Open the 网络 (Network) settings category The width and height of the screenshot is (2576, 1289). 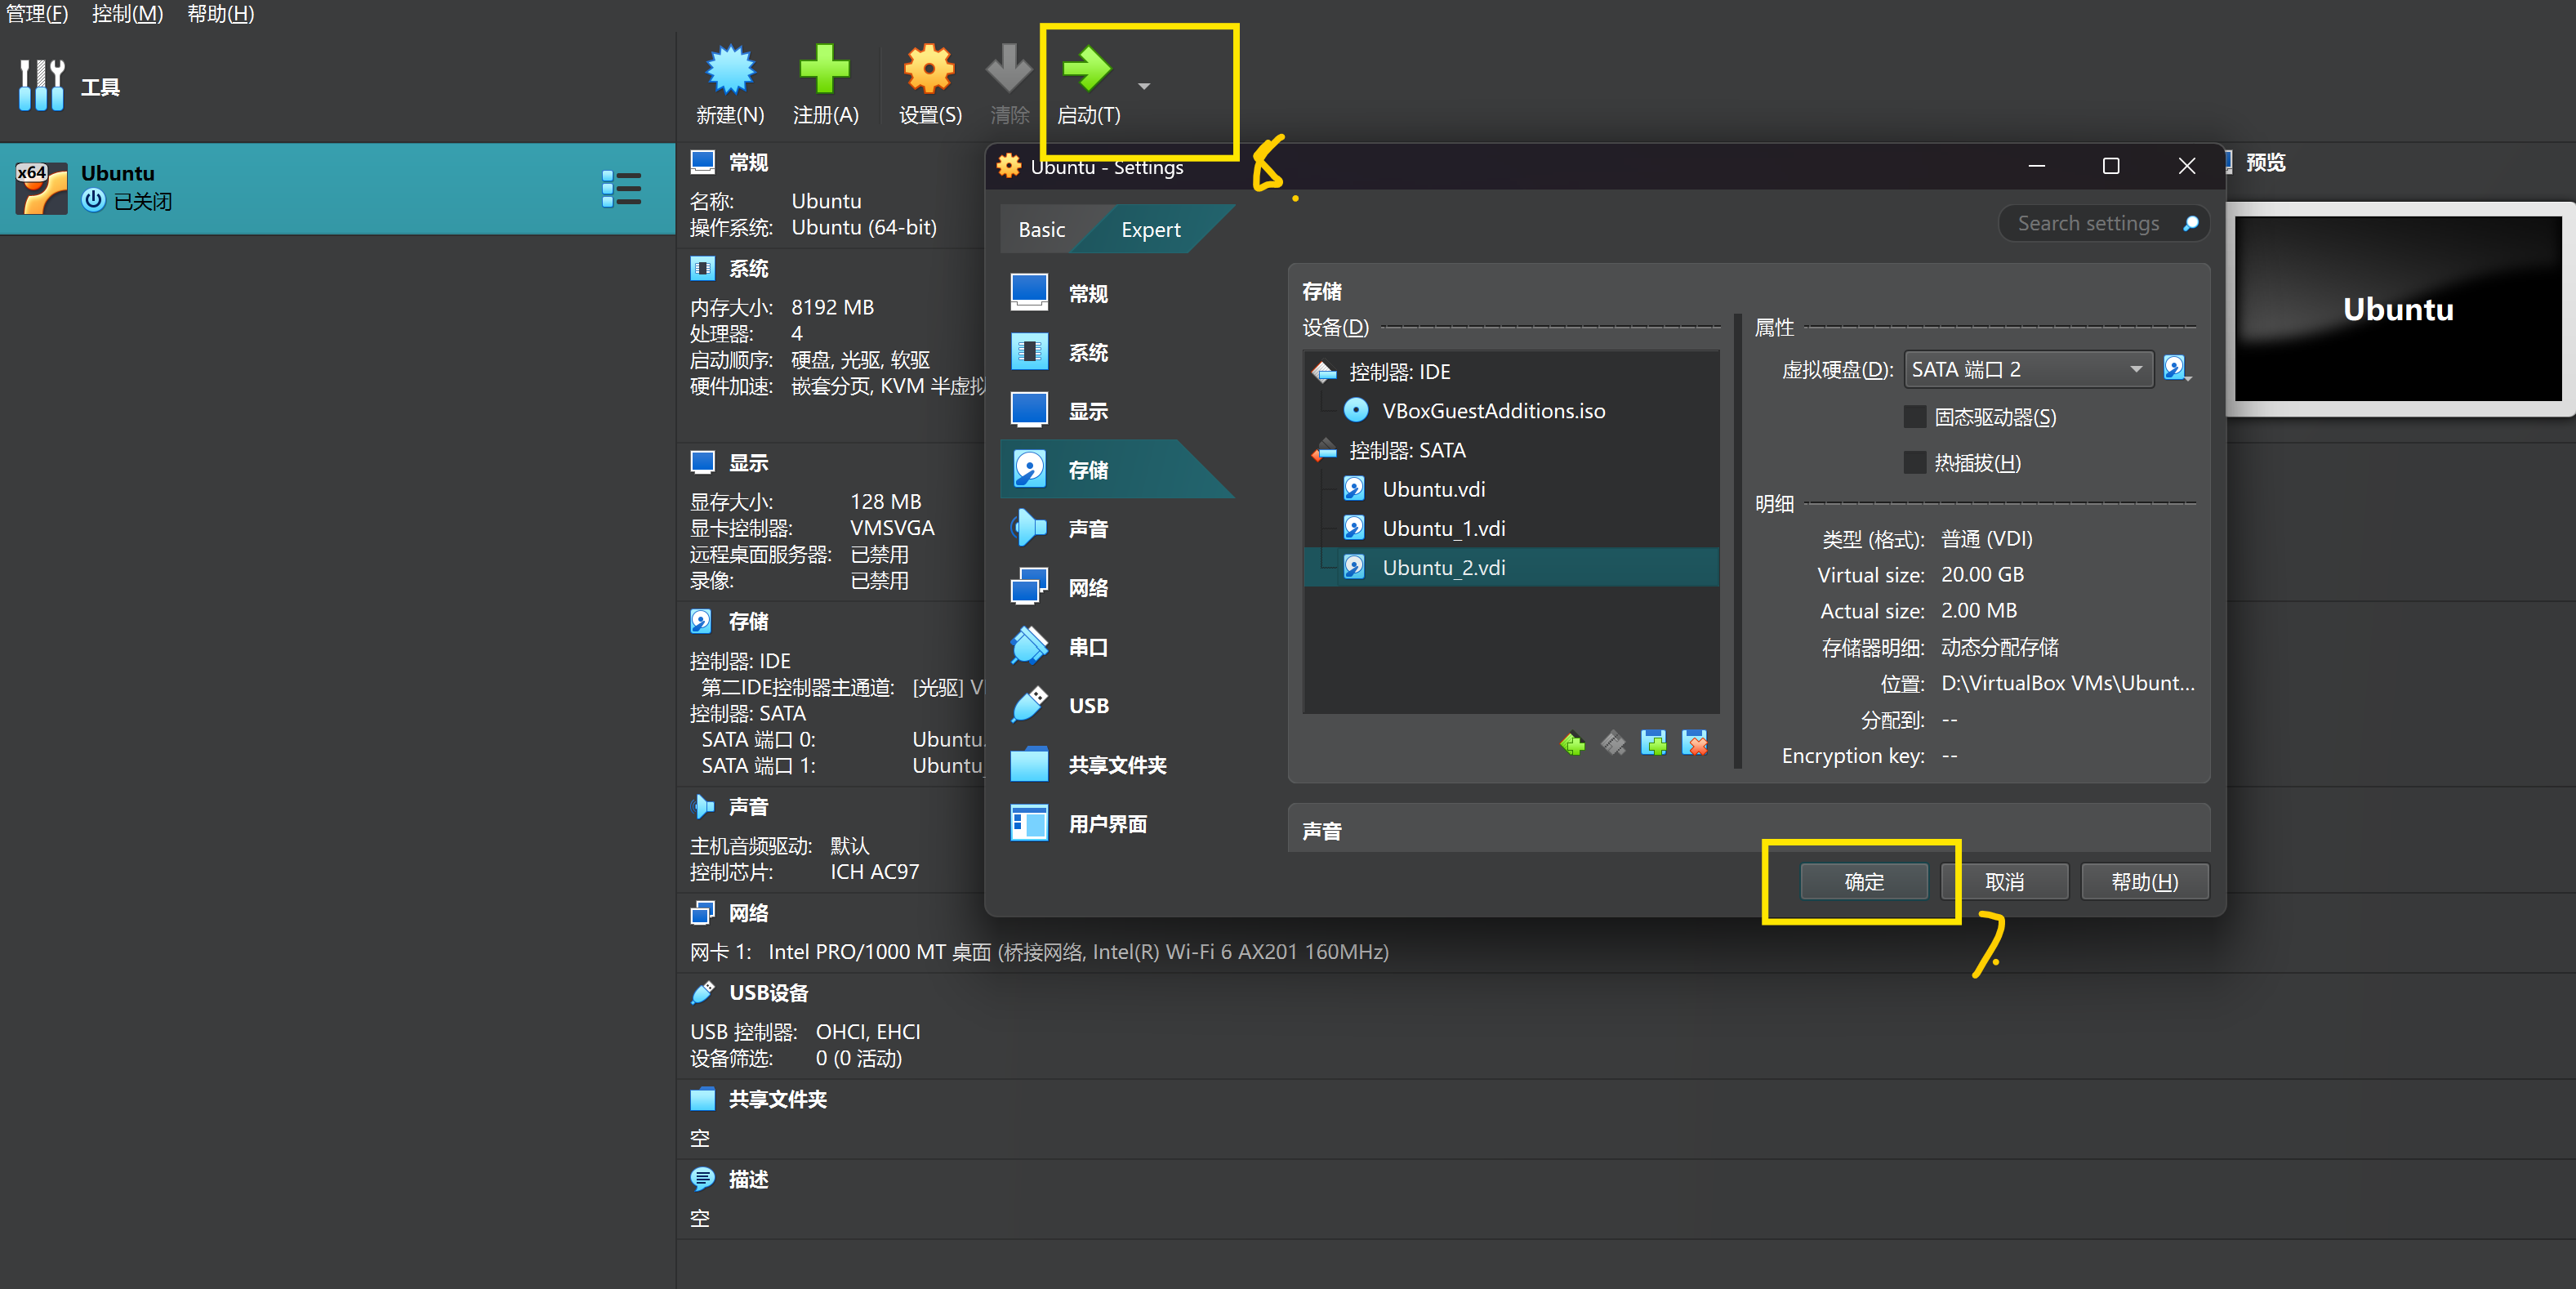pos(1088,588)
